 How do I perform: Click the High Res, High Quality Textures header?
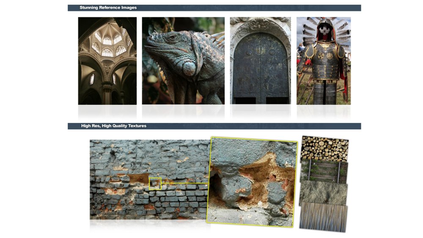(113, 126)
